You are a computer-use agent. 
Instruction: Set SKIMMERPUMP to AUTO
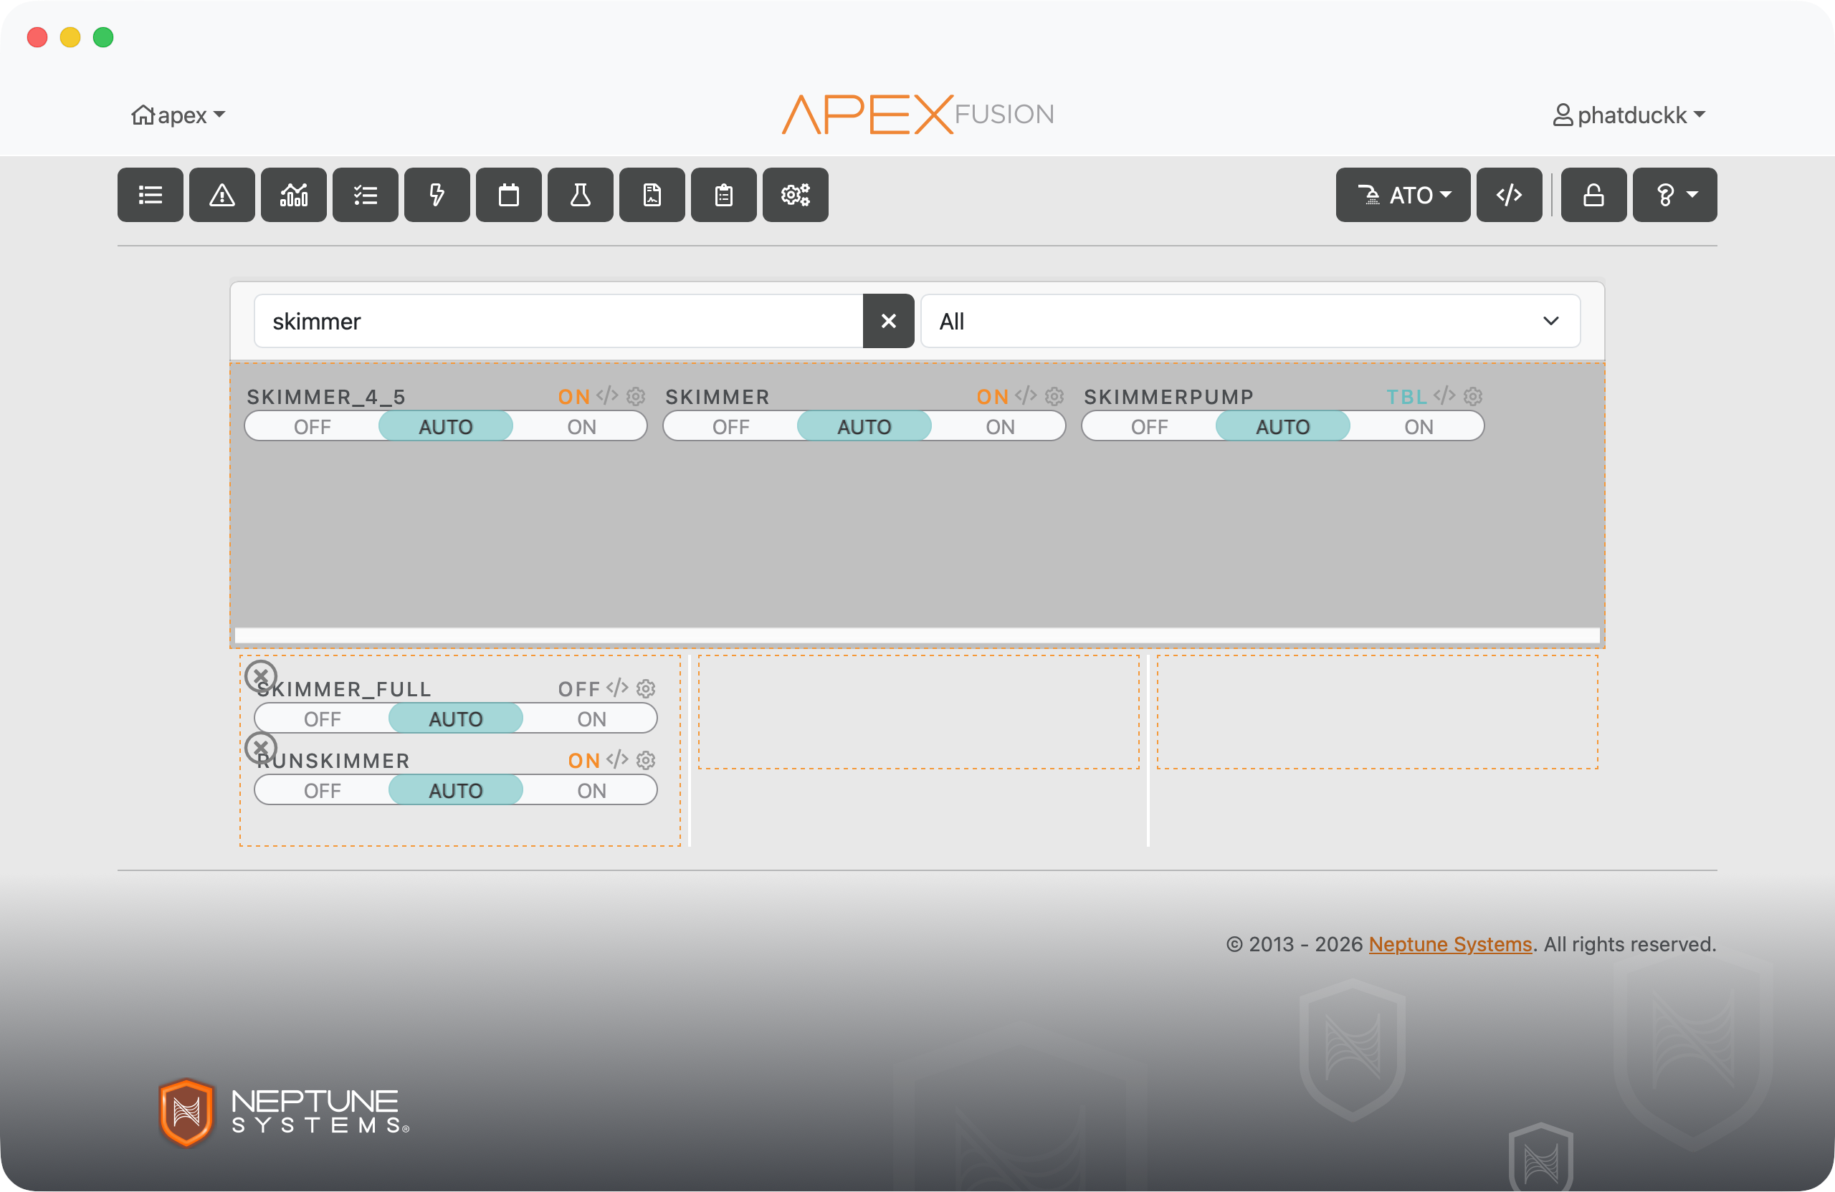[1283, 427]
